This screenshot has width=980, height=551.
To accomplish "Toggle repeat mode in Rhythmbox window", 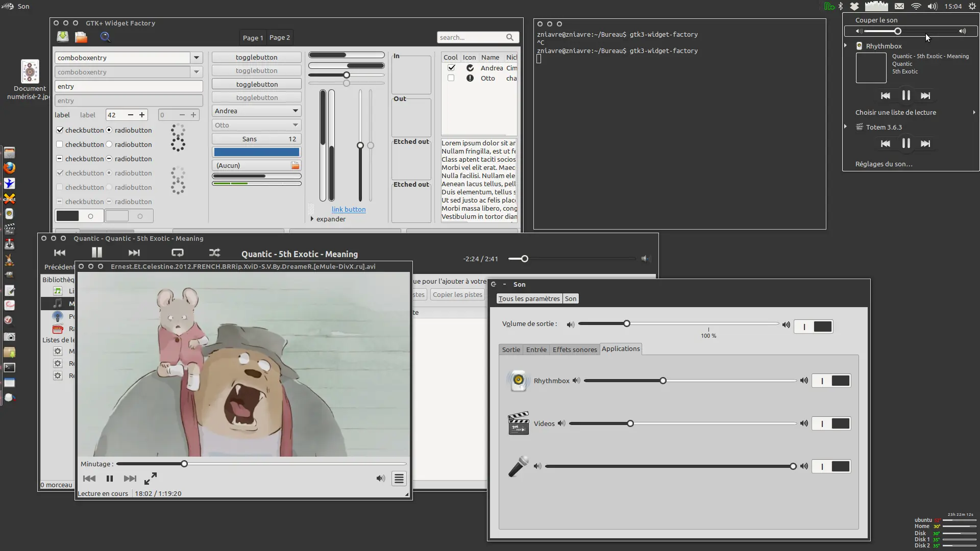I will click(178, 253).
